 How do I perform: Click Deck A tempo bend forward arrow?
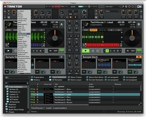pos(42,30)
